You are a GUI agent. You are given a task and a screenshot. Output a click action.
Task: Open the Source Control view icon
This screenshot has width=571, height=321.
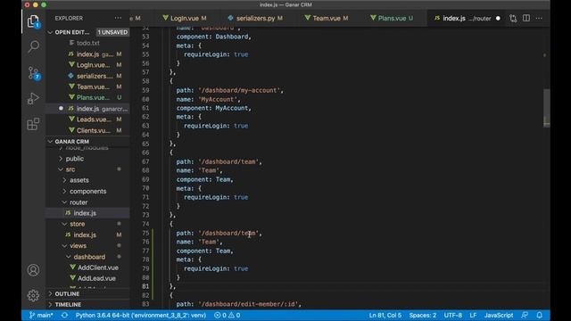pyautogui.click(x=33, y=72)
